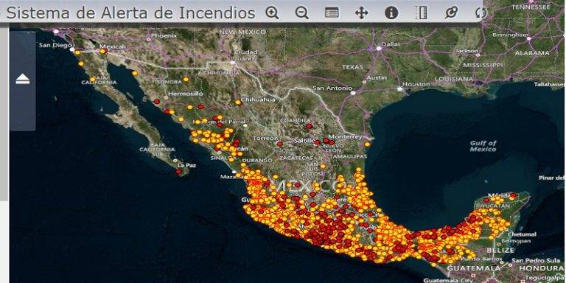The image size is (566, 283).
Task: Click the Phoenix city label
Action: pyautogui.click(x=164, y=35)
